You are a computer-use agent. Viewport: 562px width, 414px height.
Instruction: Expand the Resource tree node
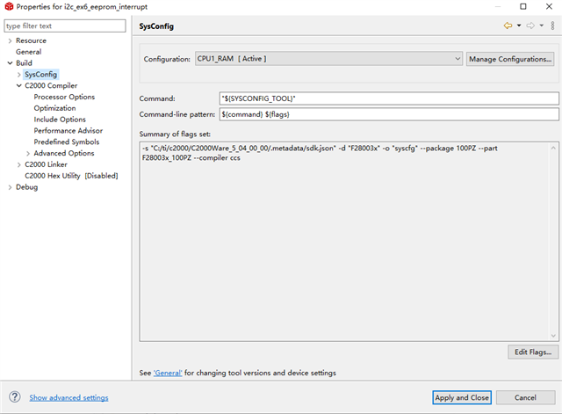(x=10, y=40)
